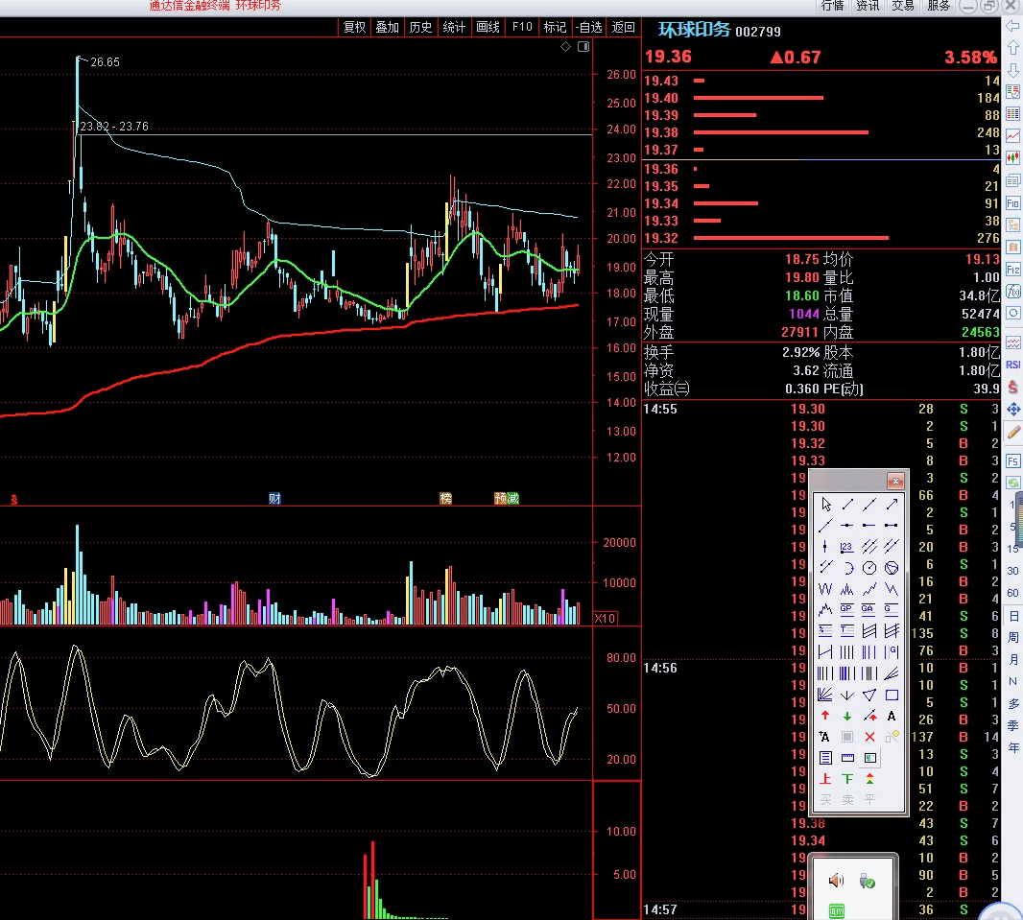
Task: Click the -自选 watchlist button
Action: (588, 27)
